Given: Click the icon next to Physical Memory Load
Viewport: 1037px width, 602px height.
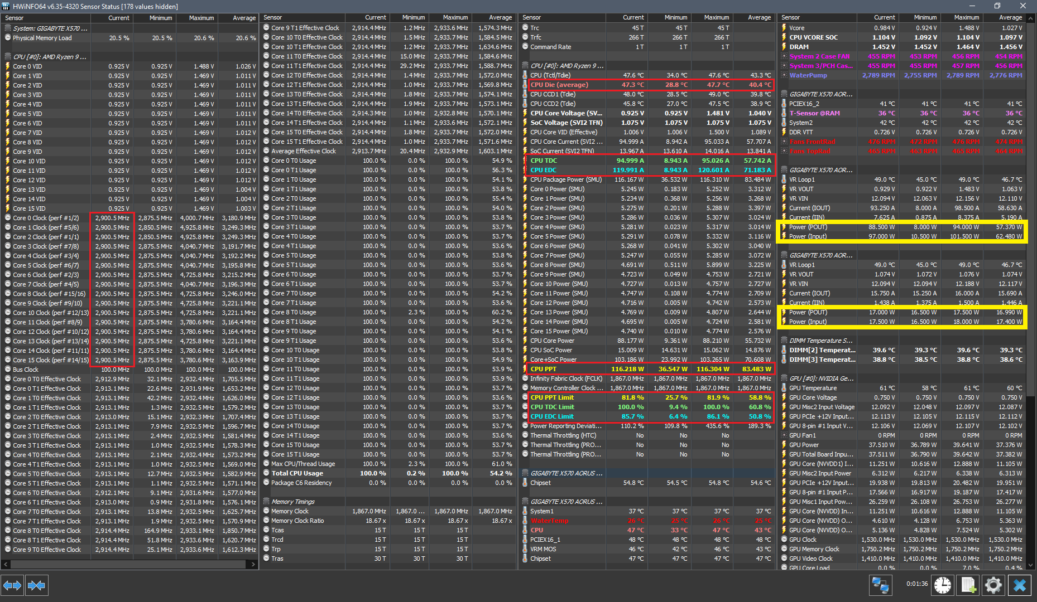Looking at the screenshot, I should [x=8, y=38].
